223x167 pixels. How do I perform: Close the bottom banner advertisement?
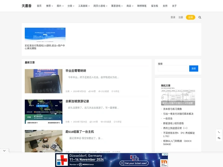(x=167, y=154)
